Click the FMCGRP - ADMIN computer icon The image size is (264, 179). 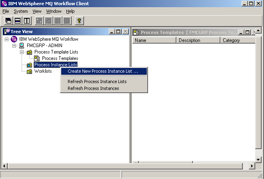tap(22, 46)
